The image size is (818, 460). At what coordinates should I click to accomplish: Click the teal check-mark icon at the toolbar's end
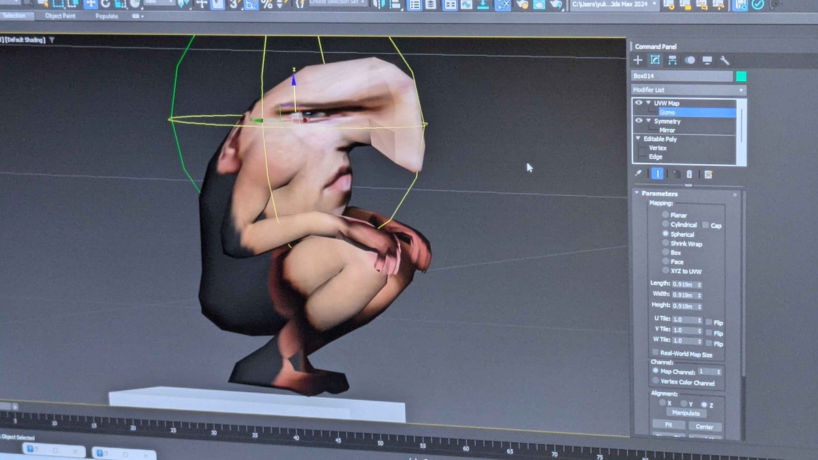[758, 5]
